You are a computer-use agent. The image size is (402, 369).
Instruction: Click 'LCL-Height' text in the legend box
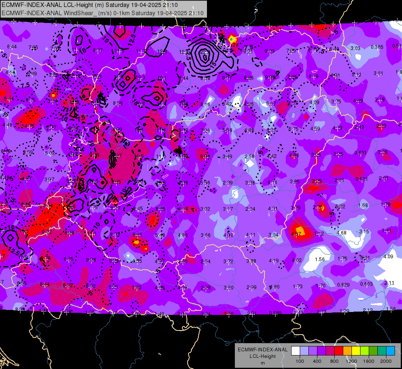pyautogui.click(x=262, y=356)
